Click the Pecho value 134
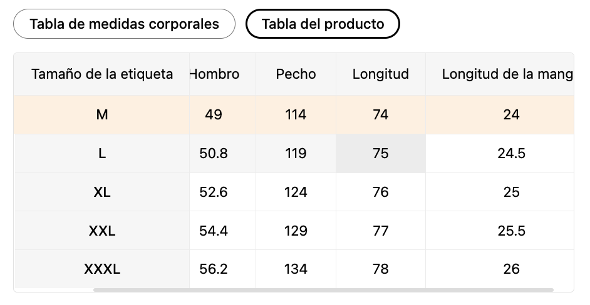 tap(296, 269)
